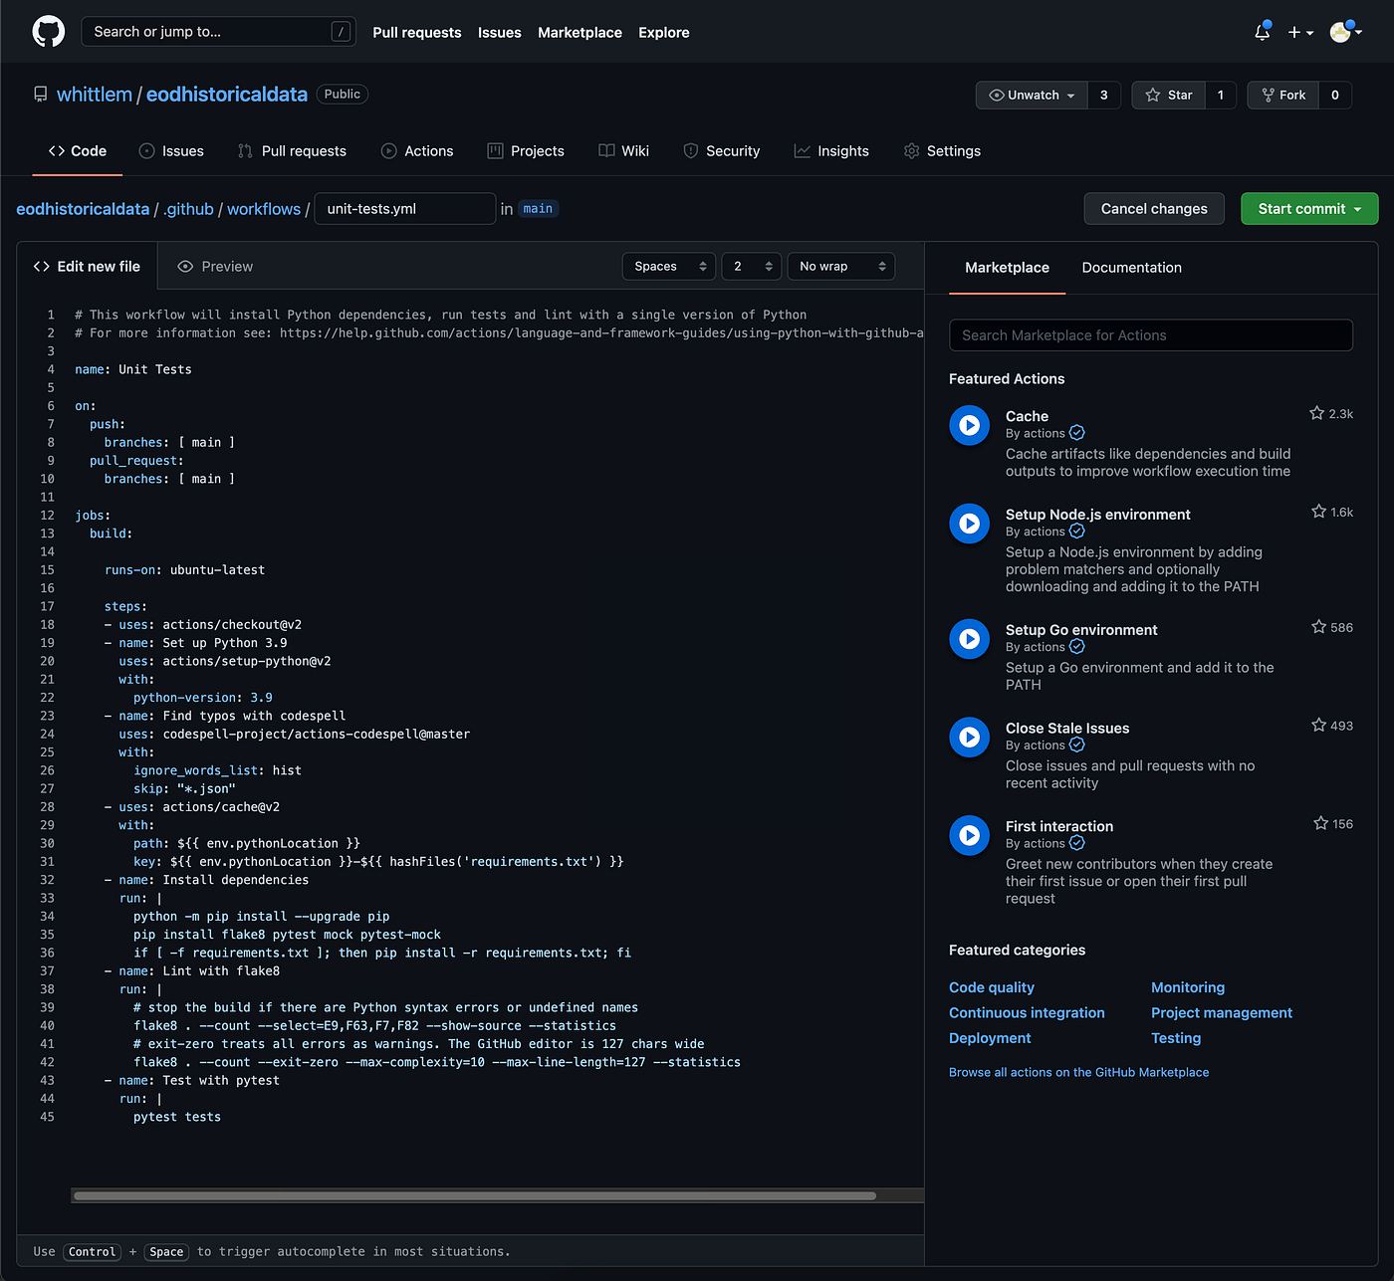Viewport: 1394px width, 1281px height.
Task: Click the Setup Node.js action icon
Action: [969, 524]
